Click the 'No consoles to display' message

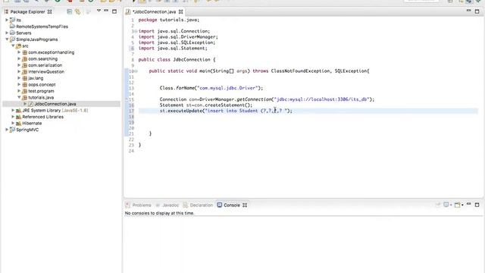coord(160,213)
